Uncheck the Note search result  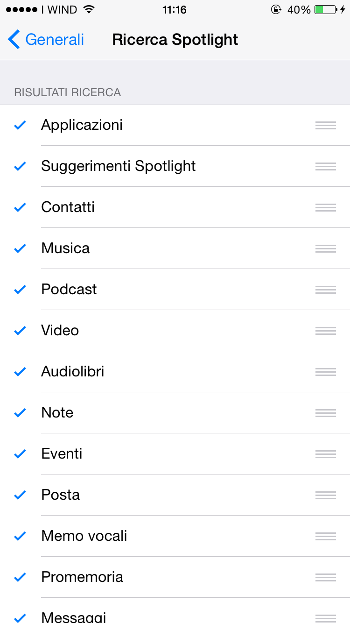pos(20,413)
